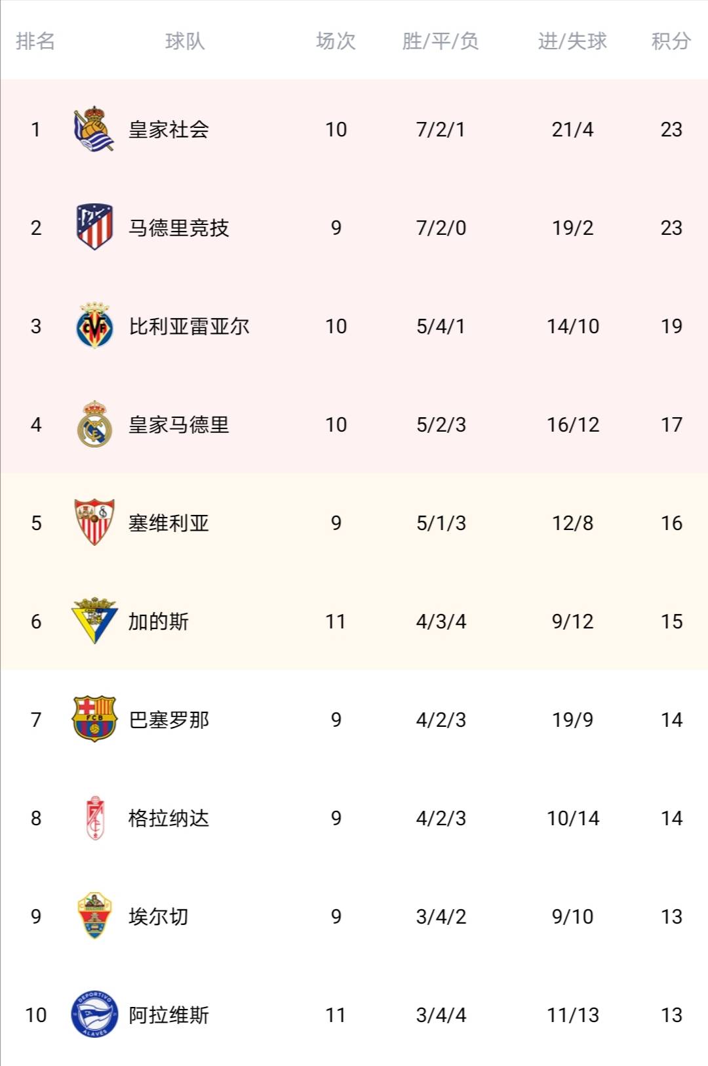Open the Real Madrid club logo

(94, 424)
